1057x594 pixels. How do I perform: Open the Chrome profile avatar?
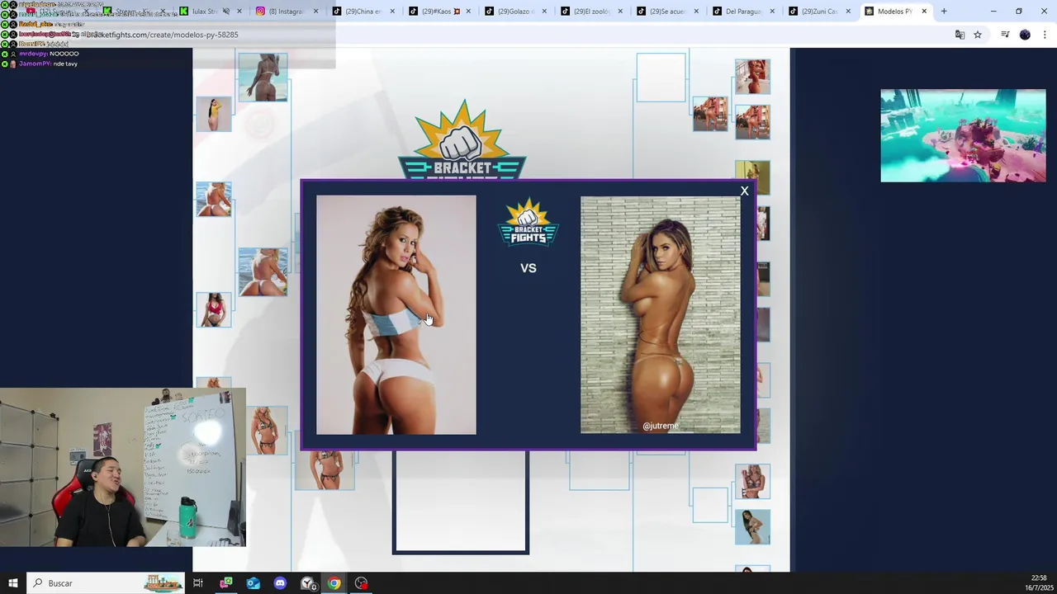[x=1025, y=35]
